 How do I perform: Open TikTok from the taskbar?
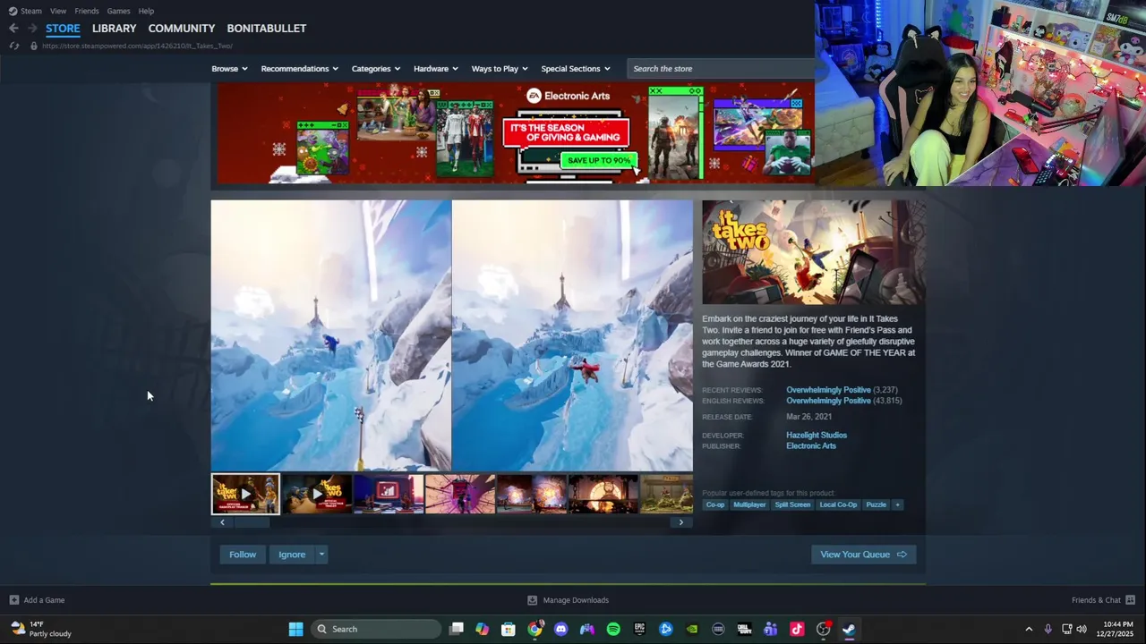797,629
